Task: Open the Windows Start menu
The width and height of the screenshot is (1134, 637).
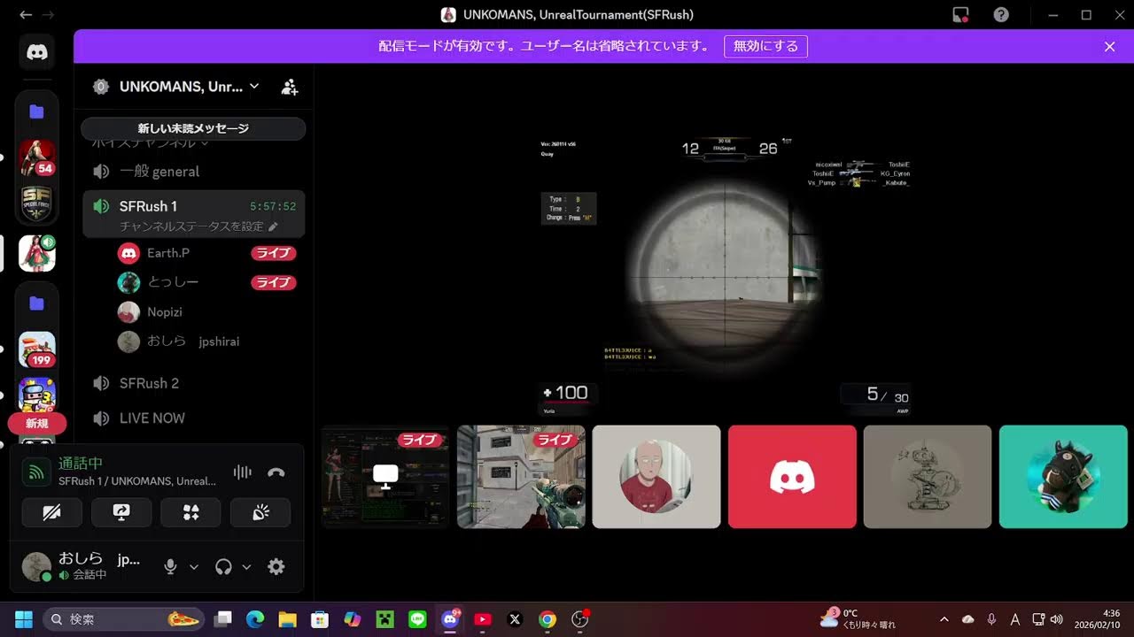Action: tap(24, 619)
